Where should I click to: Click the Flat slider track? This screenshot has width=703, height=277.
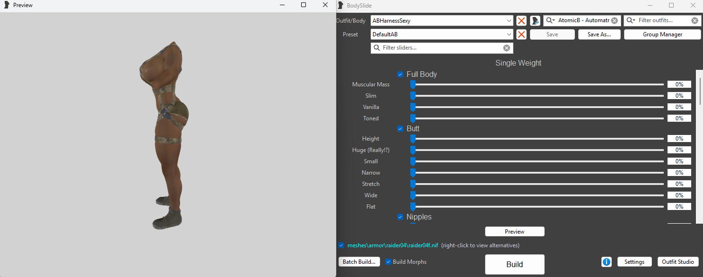(x=537, y=207)
